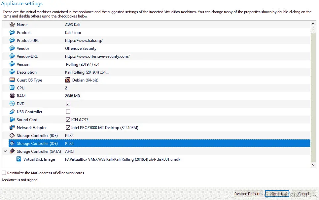The height and width of the screenshot is (200, 319).
Task: Select the unhighlighted Storage Controller (IDE) row label
Action: pyautogui.click(x=37, y=136)
